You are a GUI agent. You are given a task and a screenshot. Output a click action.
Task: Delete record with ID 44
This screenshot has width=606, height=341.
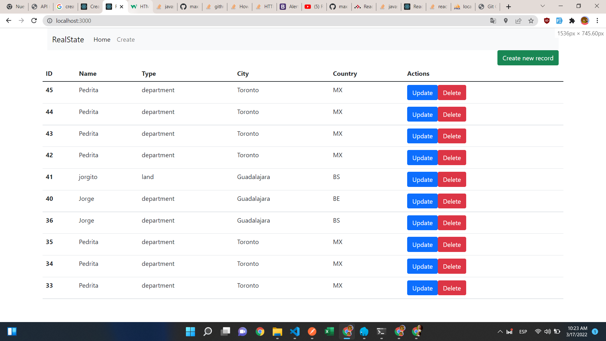point(452,114)
